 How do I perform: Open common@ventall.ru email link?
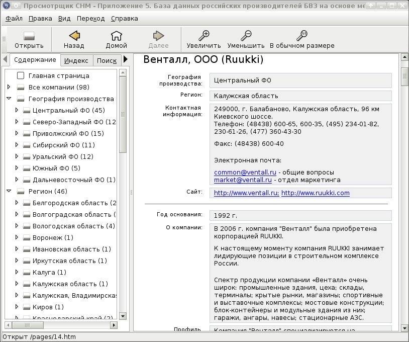click(245, 173)
